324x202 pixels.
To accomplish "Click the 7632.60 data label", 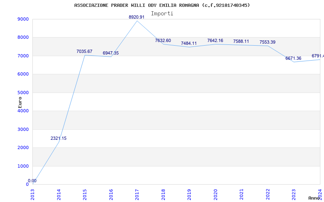I will pyautogui.click(x=163, y=41).
